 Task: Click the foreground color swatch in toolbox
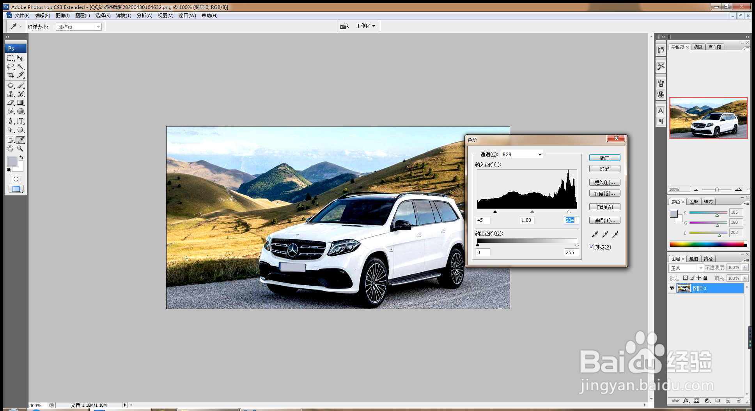[x=12, y=161]
